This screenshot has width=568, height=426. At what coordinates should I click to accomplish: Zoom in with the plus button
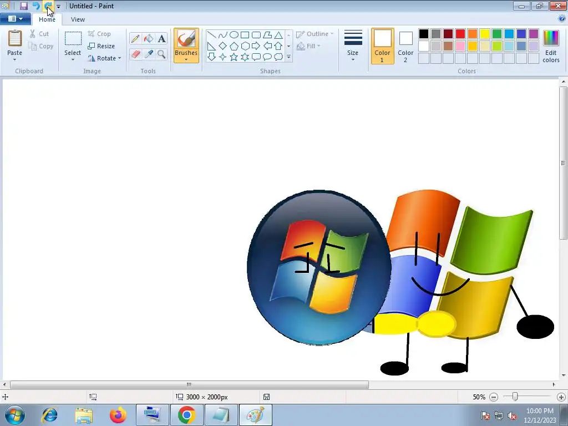click(561, 397)
